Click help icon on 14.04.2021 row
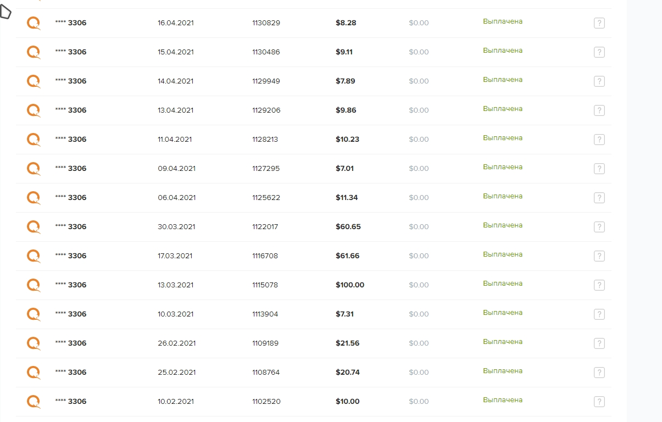This screenshot has width=662, height=422. point(599,81)
